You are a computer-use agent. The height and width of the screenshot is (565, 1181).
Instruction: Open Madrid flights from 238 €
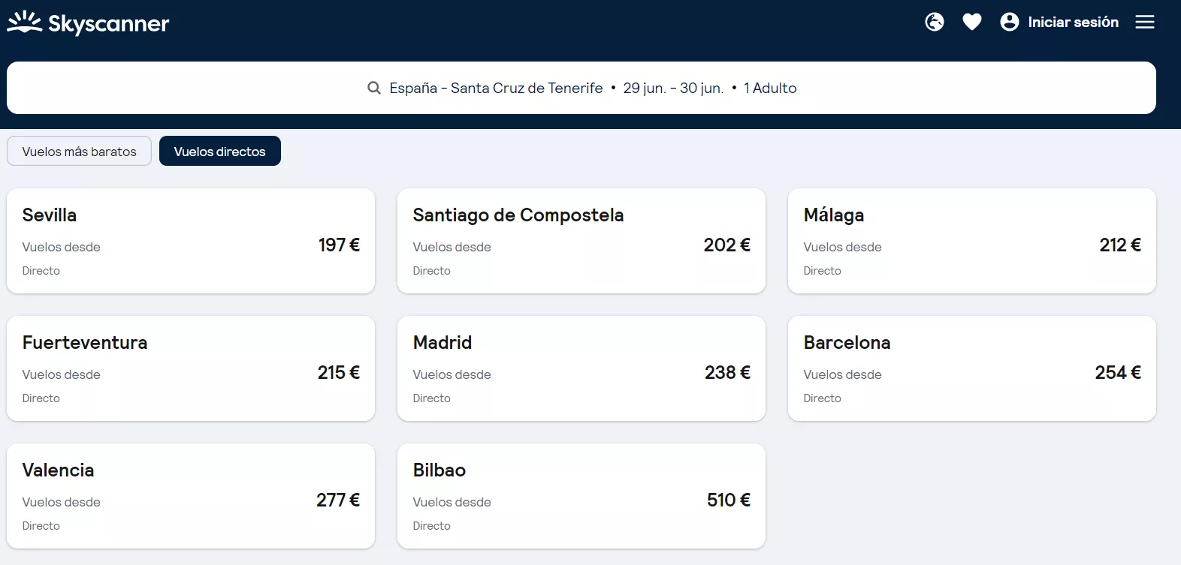581,368
